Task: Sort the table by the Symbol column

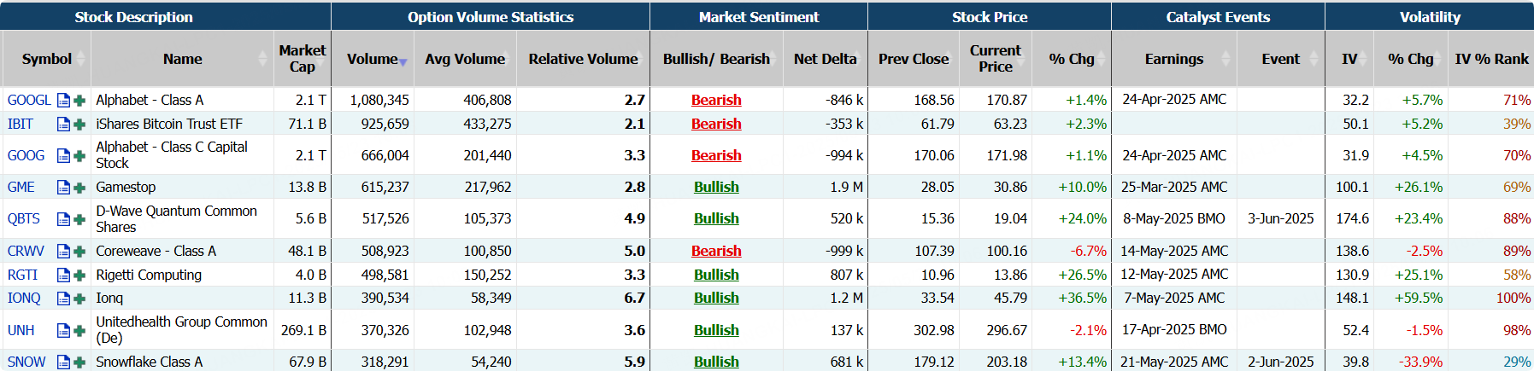Action: click(46, 59)
